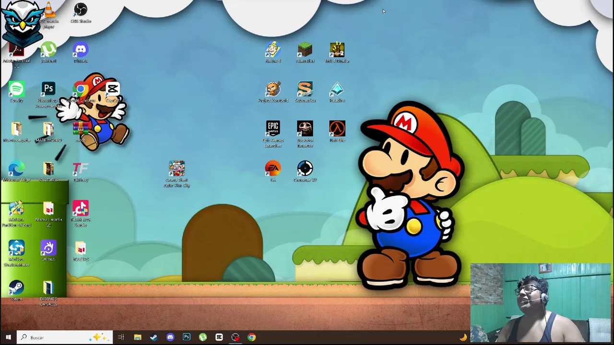Select Grand Theft Auto Vice City shortcut
Image resolution: width=614 pixels, height=345 pixels.
point(177,169)
